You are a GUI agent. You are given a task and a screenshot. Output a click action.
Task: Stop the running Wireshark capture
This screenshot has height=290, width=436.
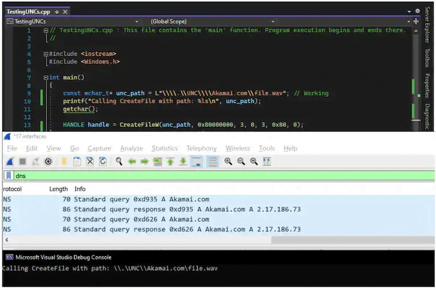pyautogui.click(x=23, y=161)
